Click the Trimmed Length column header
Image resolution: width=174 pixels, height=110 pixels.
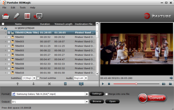tap(64, 24)
